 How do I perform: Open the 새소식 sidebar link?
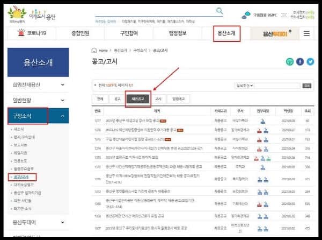19,129
